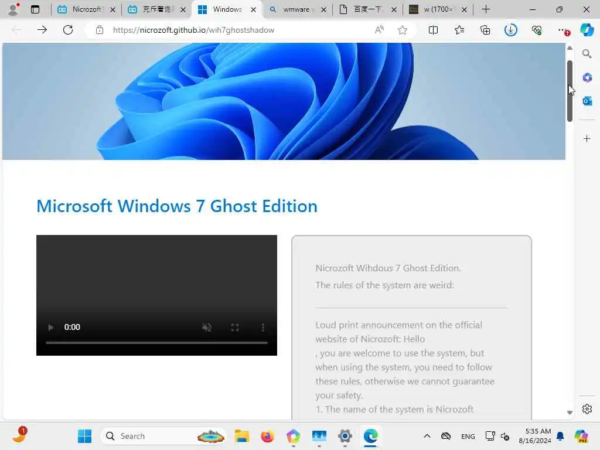Enter video fullscreen mode
Image resolution: width=600 pixels, height=450 pixels.
coord(235,327)
